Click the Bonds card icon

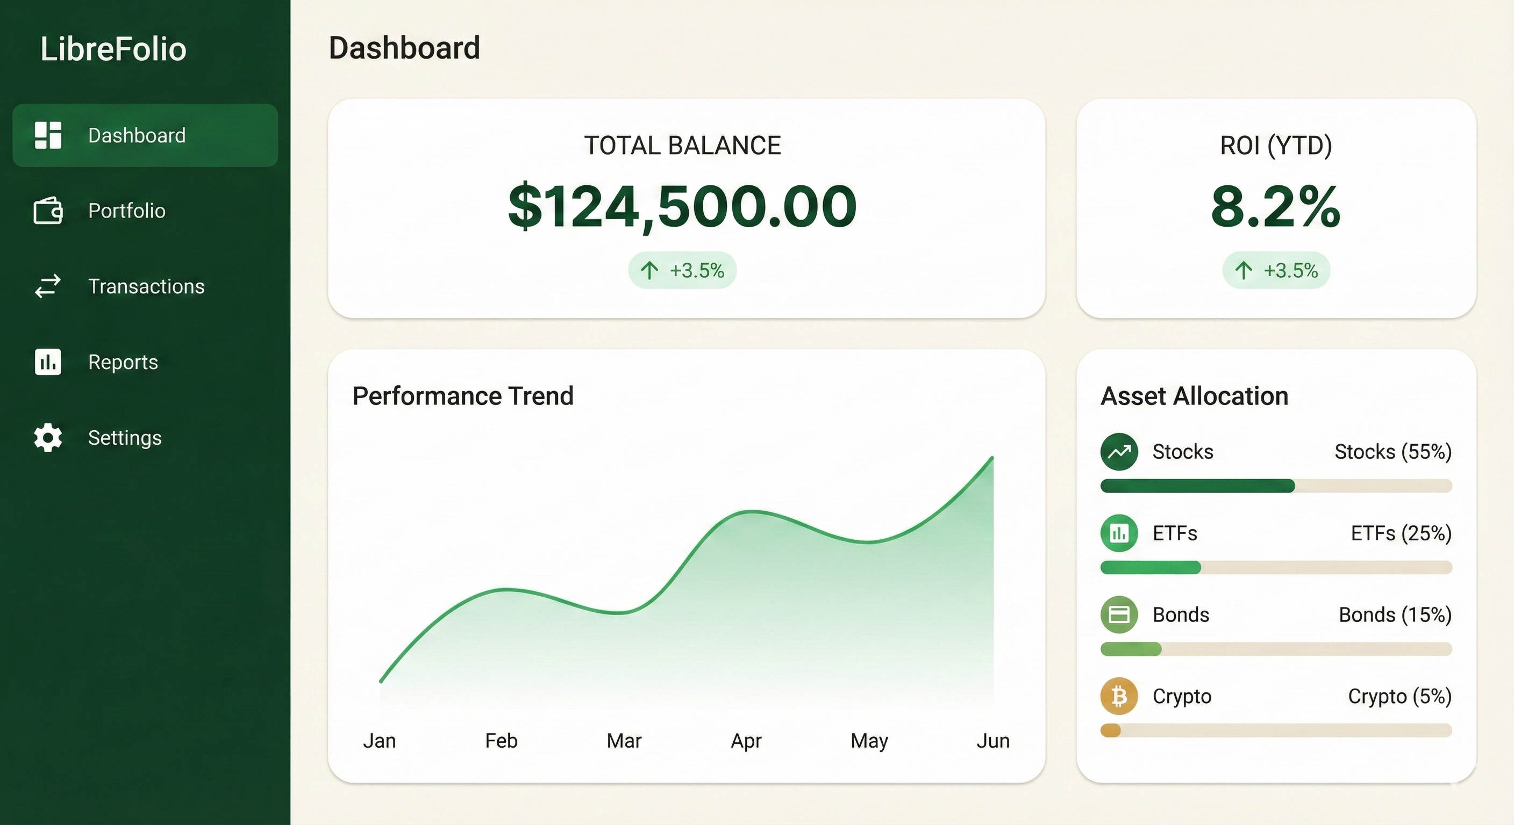pyautogui.click(x=1119, y=615)
